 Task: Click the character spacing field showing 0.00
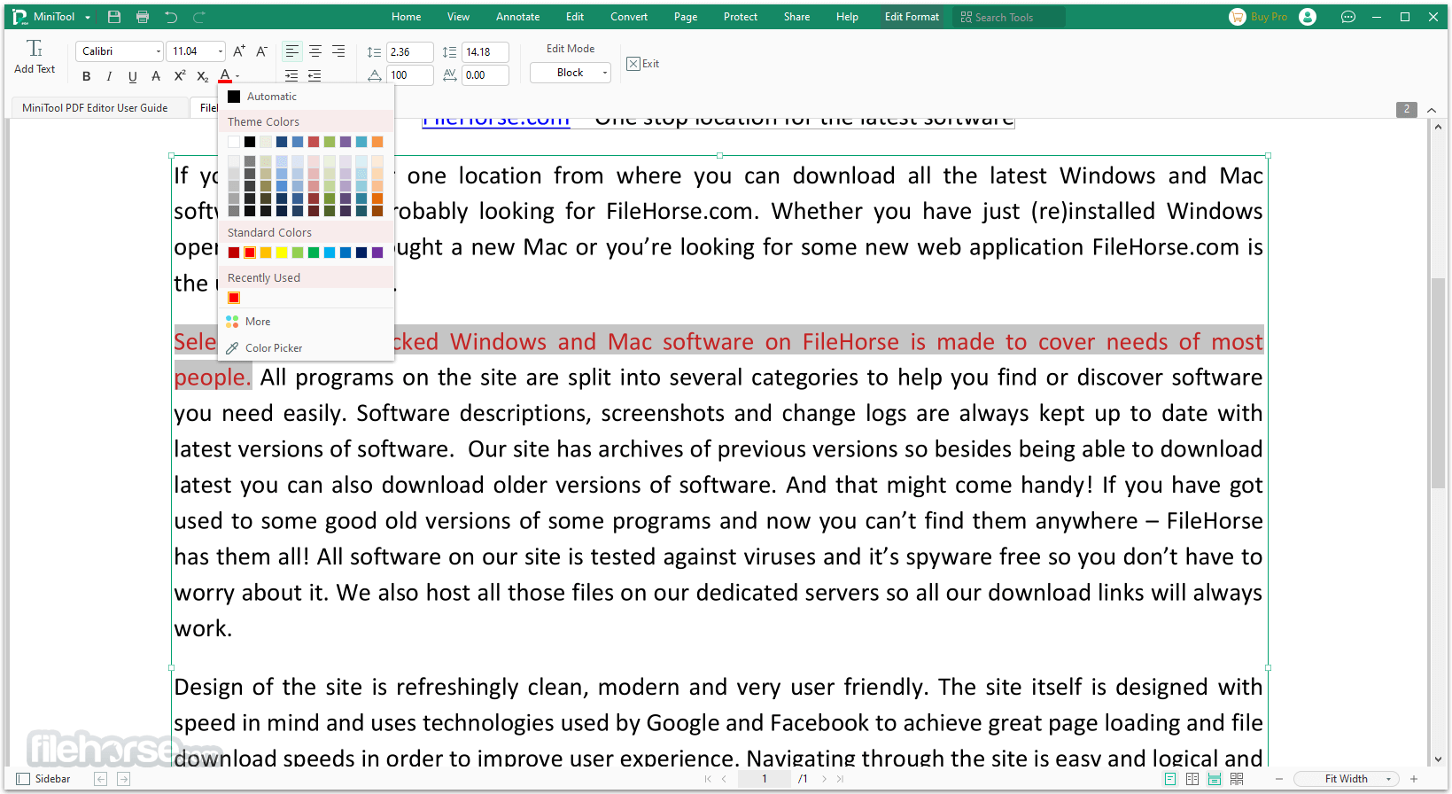[x=485, y=75]
